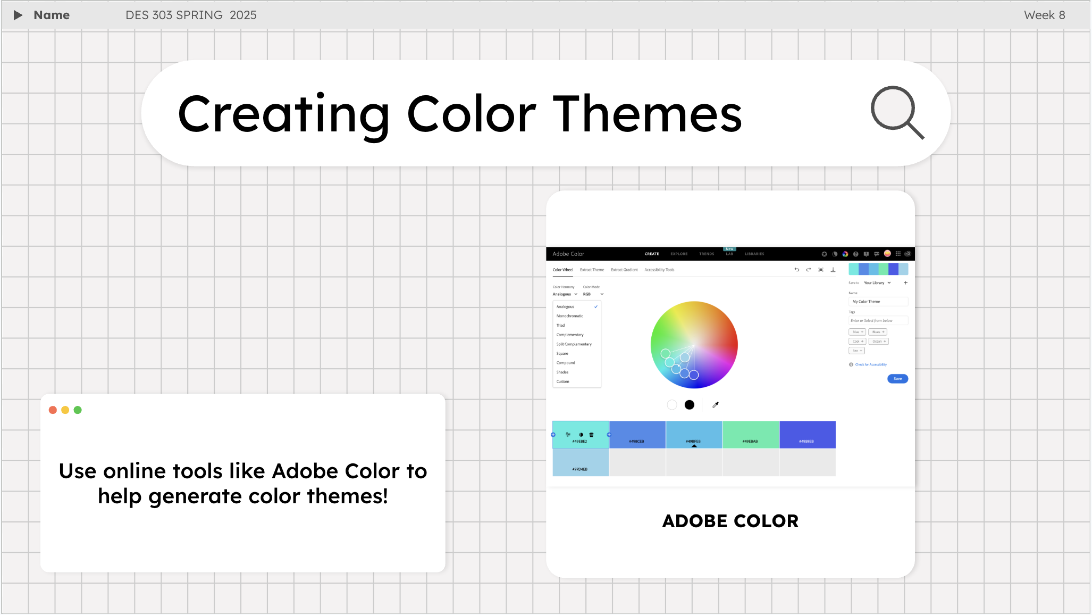The width and height of the screenshot is (1092, 615).
Task: Expand the Your Library save dropdown
Action: pyautogui.click(x=877, y=283)
